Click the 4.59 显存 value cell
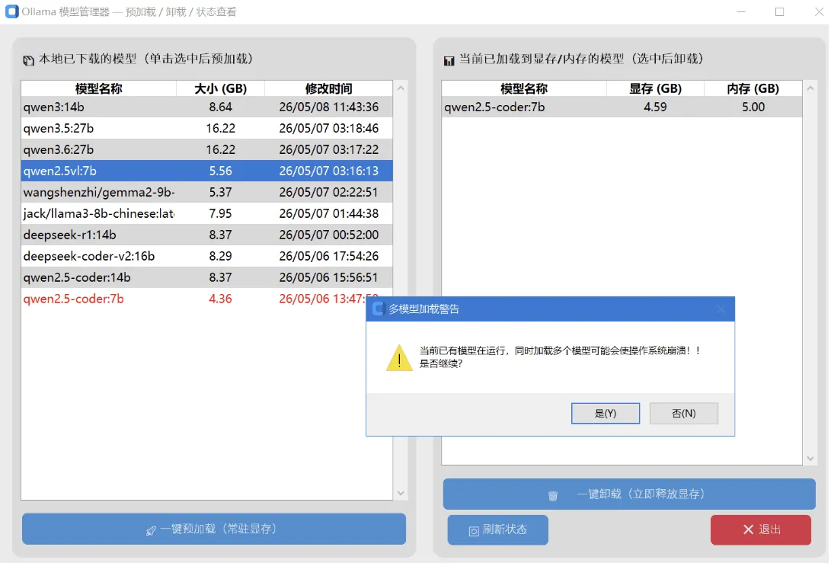The height and width of the screenshot is (563, 831). [655, 107]
